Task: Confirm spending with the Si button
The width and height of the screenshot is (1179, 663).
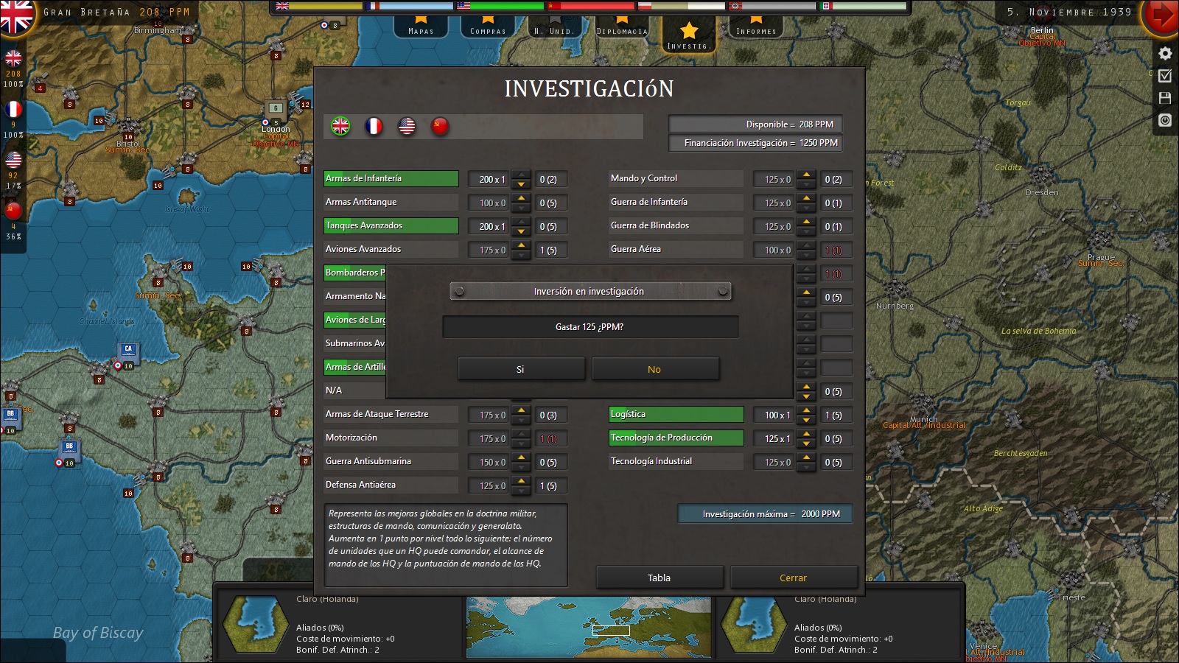Action: click(521, 369)
